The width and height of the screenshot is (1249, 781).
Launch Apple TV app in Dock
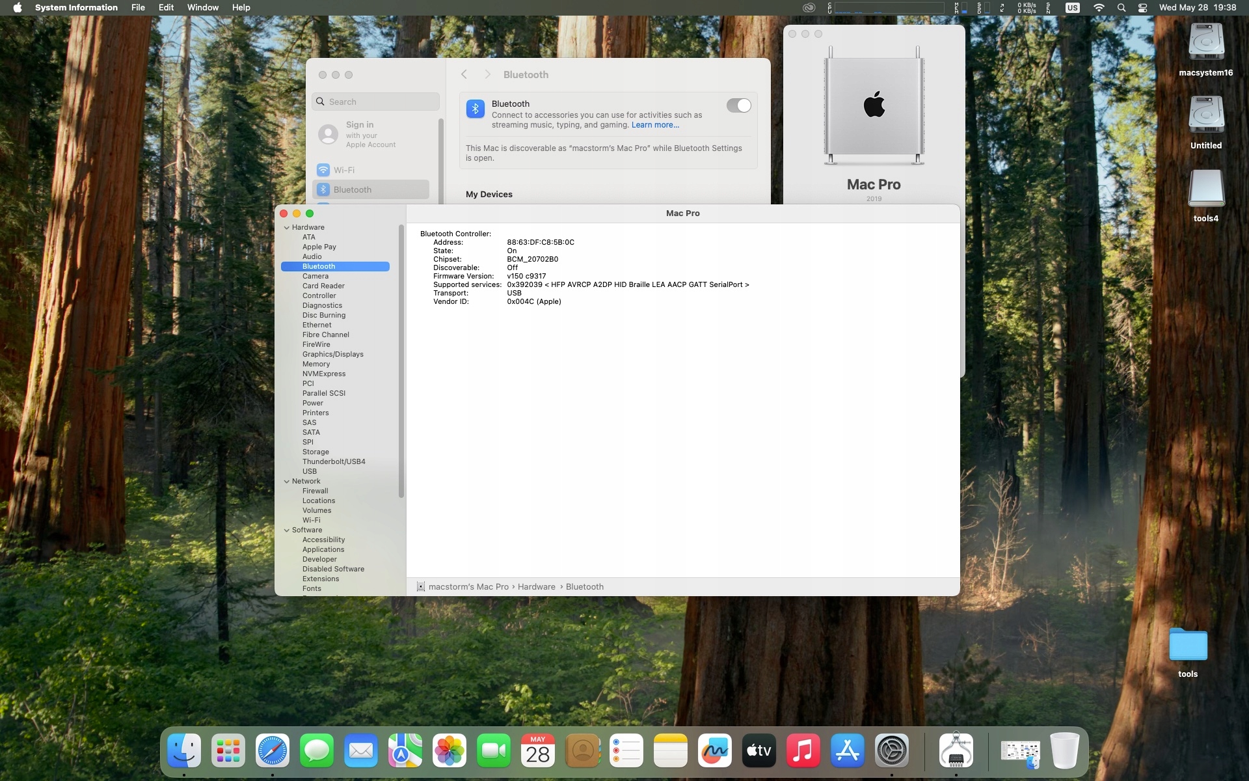759,750
